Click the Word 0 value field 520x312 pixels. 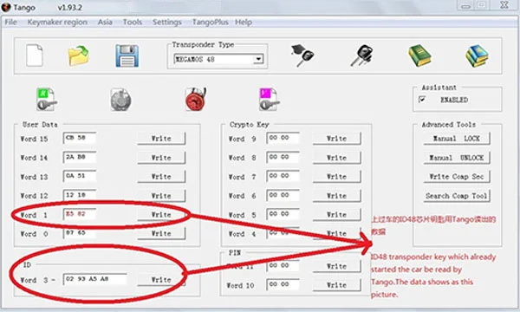(x=80, y=233)
